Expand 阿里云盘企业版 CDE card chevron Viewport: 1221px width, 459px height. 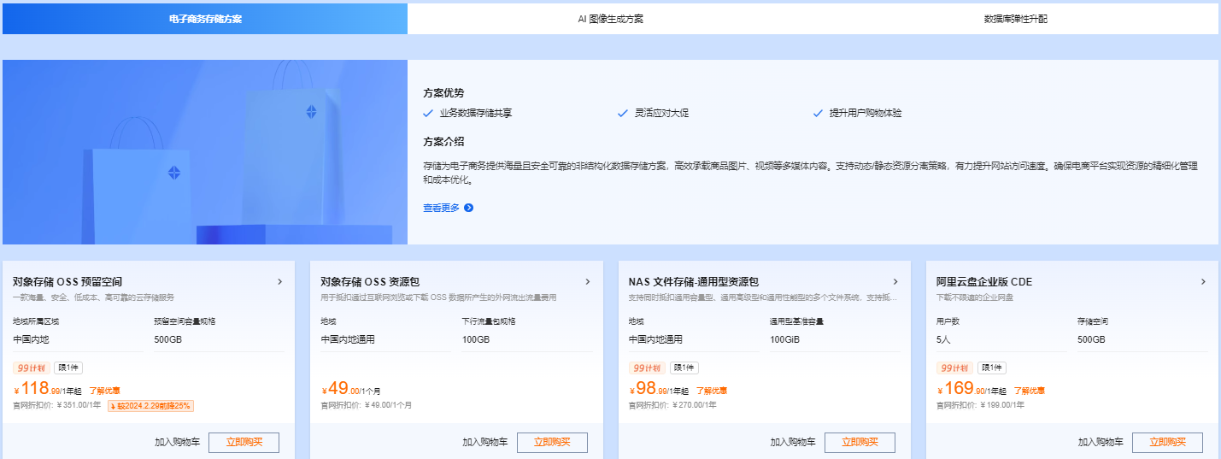1203,281
